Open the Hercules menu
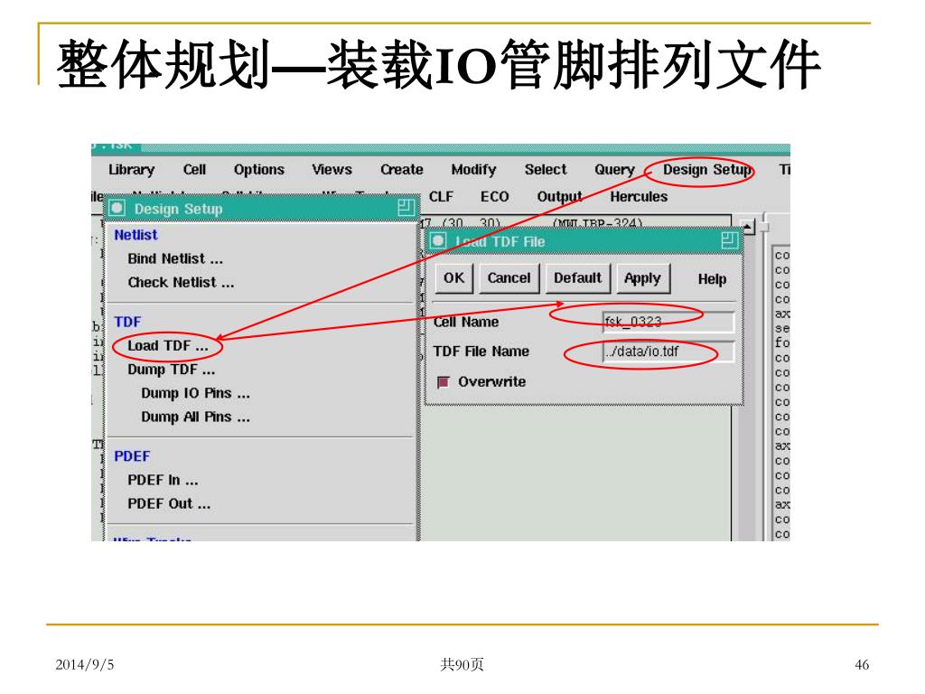Image resolution: width=925 pixels, height=694 pixels. [x=639, y=197]
